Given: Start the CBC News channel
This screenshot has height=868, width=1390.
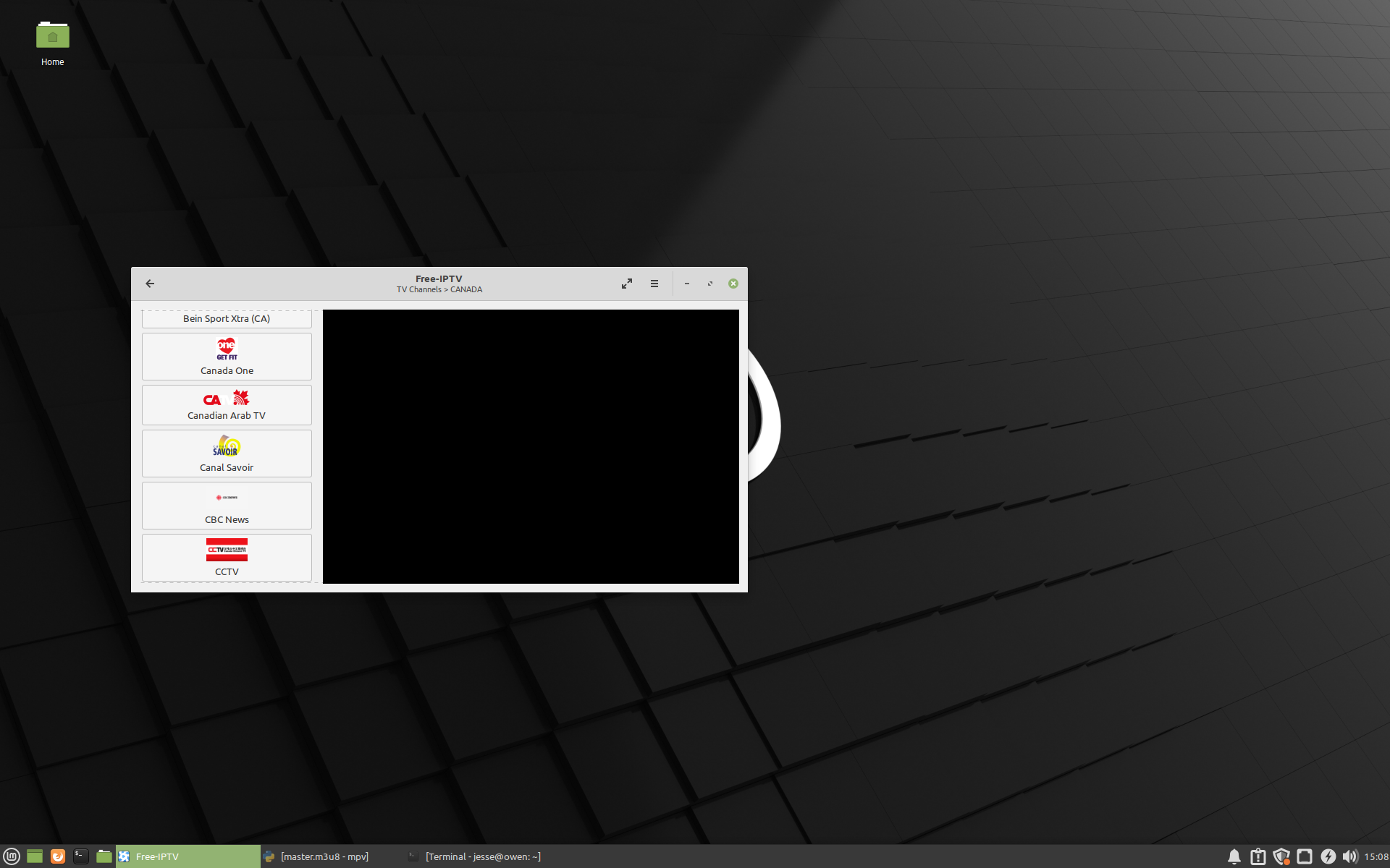Looking at the screenshot, I should pos(227,506).
